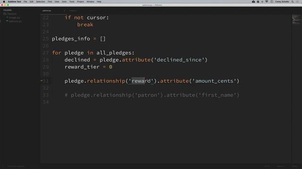302x169 pixels.
Task: Open the notification center icon
Action: click(297, 1)
